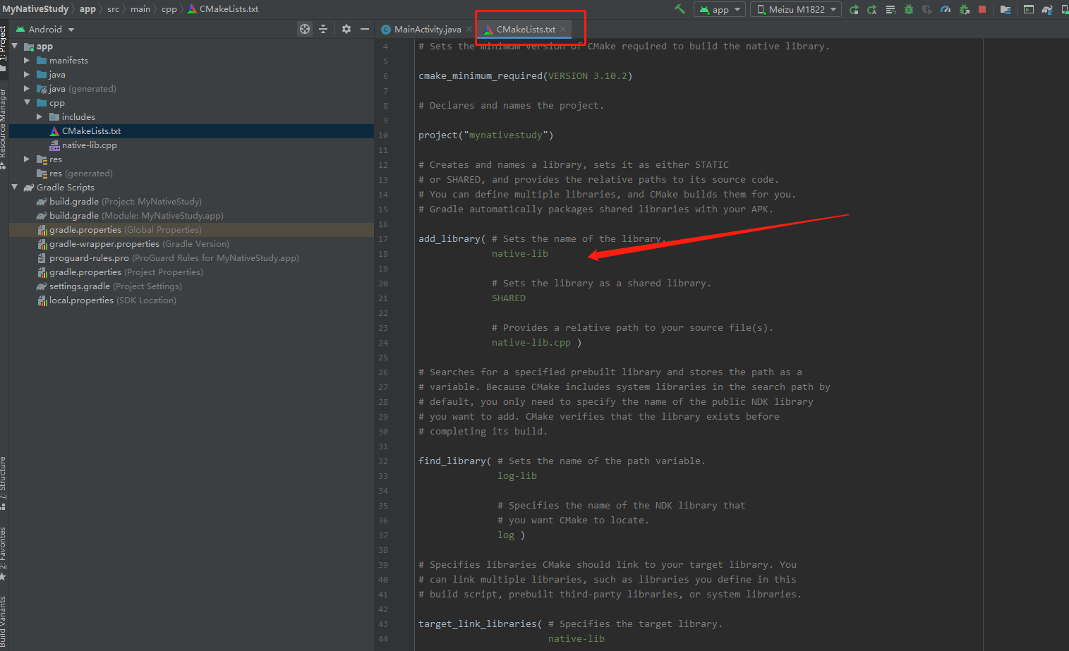
Task: Open the app run configuration dropdown
Action: pyautogui.click(x=720, y=9)
